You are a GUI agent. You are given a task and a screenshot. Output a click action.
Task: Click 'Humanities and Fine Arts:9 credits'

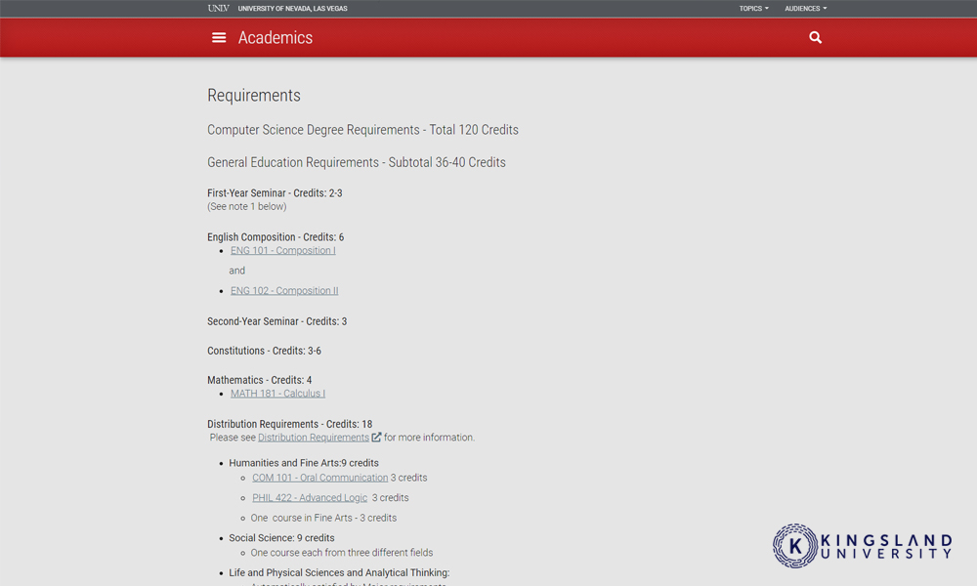tap(304, 463)
